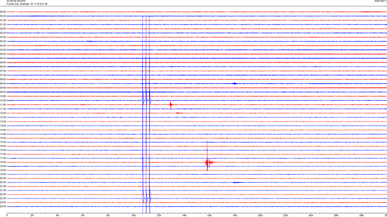Select the red seismic burst on the 11:00 trace

[x=171, y=105]
